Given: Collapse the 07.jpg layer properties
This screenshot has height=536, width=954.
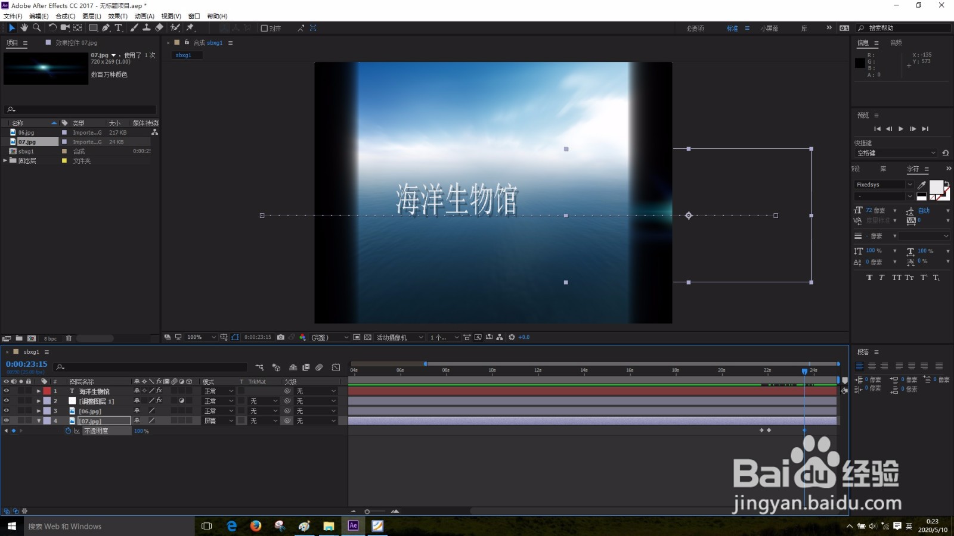Looking at the screenshot, I should 39,420.
